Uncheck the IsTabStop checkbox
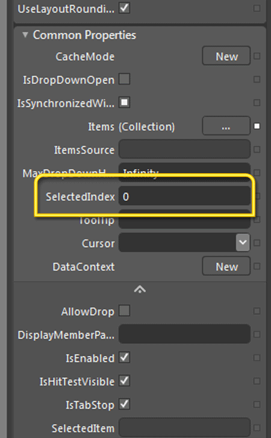The image size is (271, 438). [x=124, y=404]
